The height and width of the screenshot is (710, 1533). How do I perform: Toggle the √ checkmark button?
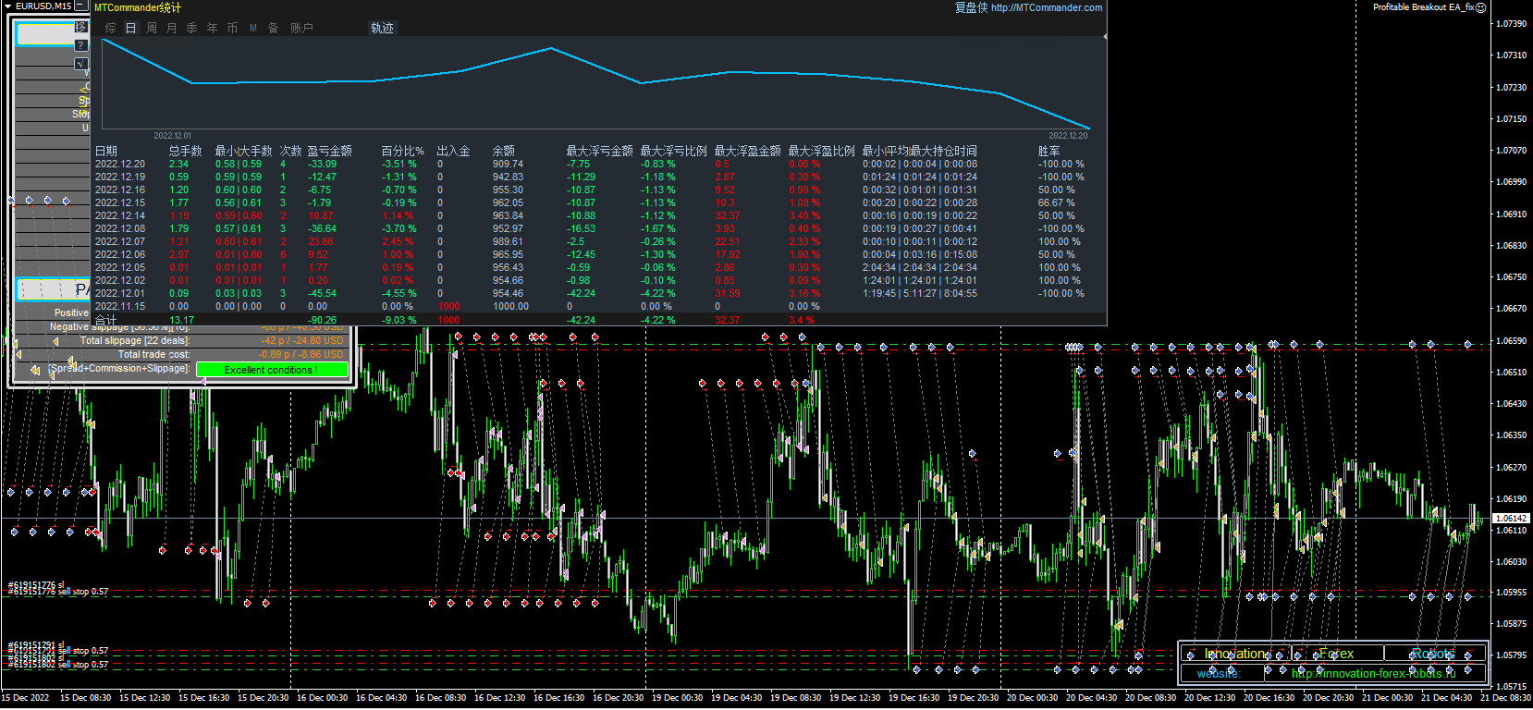point(81,63)
